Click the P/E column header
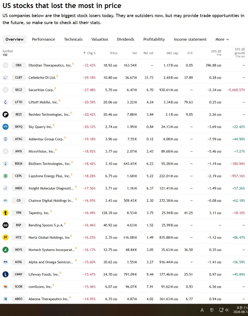Viewport: 248px width, 316px height. click(190, 53)
